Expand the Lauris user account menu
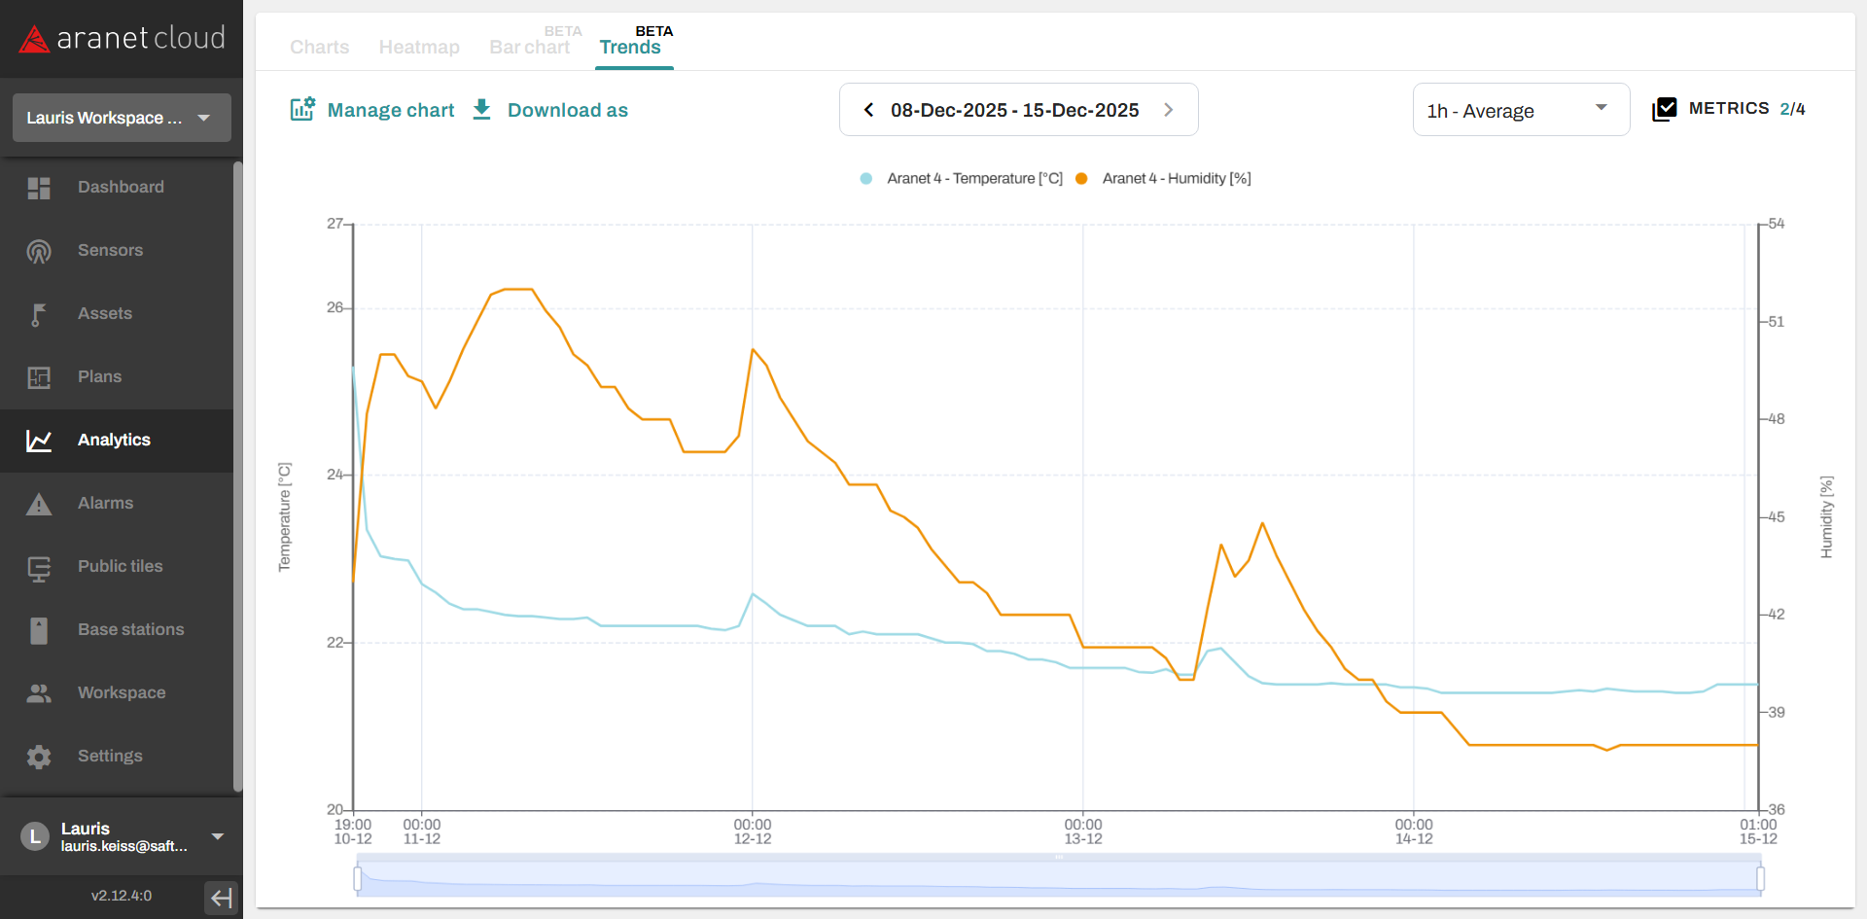Viewport: 1867px width, 919px height. coord(218,836)
